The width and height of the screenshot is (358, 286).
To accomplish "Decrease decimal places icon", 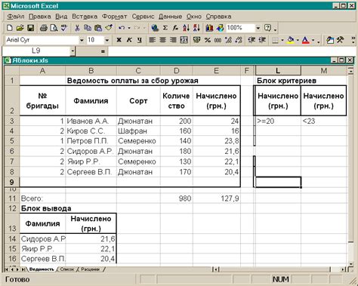I will tap(239, 40).
